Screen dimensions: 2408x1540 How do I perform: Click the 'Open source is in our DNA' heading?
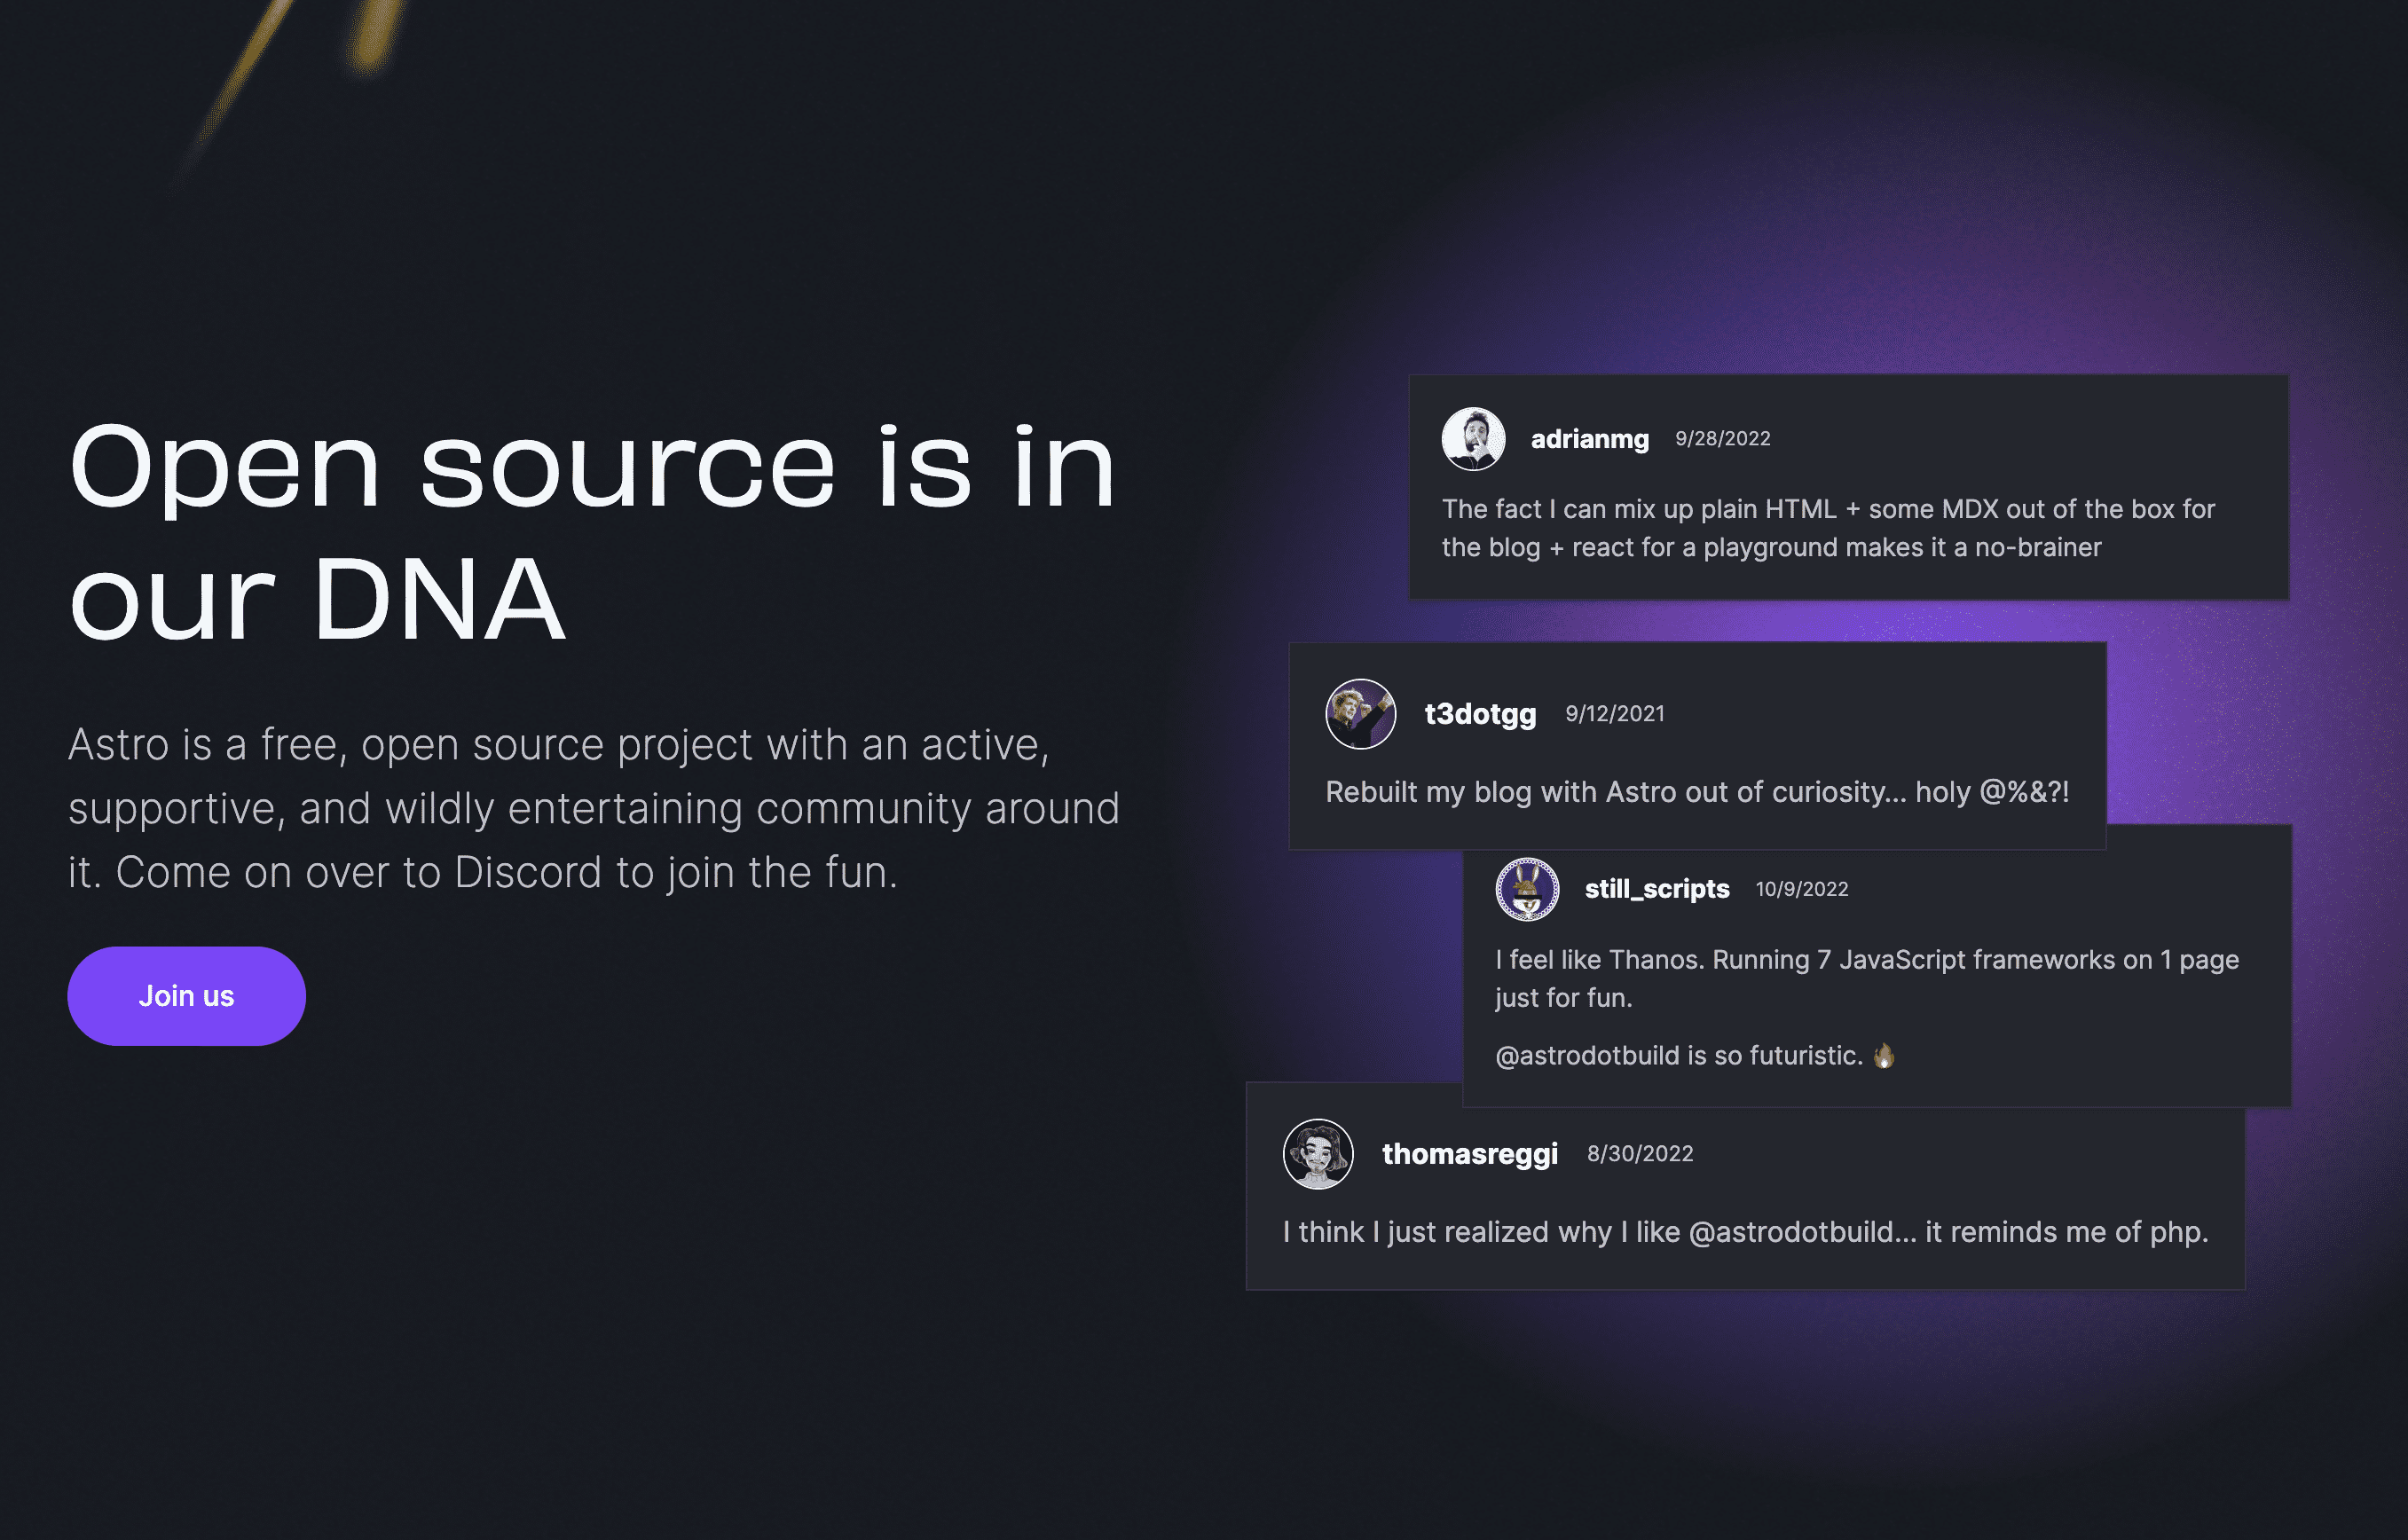591,531
